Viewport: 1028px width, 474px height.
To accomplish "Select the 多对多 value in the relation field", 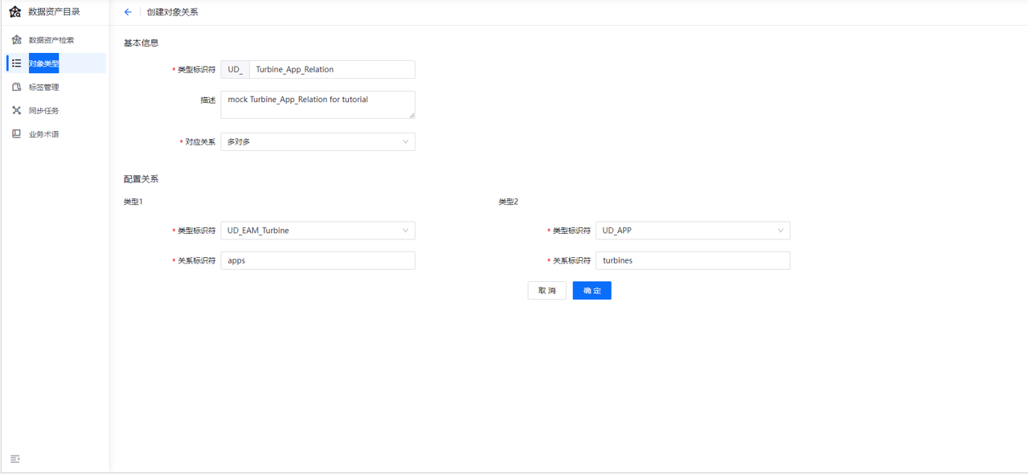I will pos(317,141).
